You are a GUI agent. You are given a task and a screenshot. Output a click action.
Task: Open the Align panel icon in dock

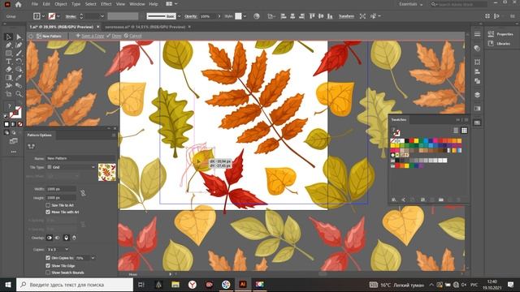pos(477,71)
